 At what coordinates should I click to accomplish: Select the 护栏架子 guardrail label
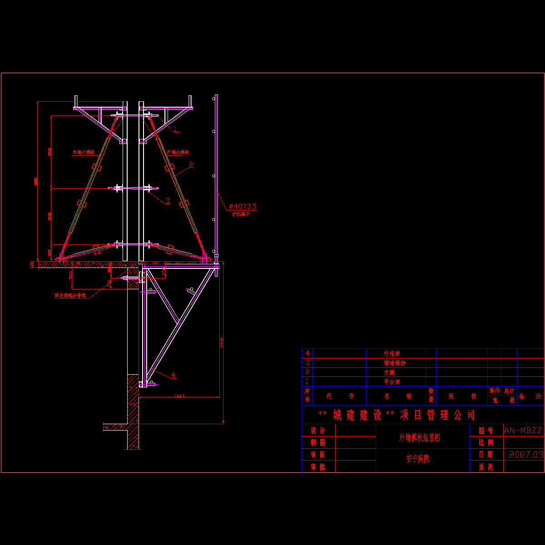(x=241, y=213)
